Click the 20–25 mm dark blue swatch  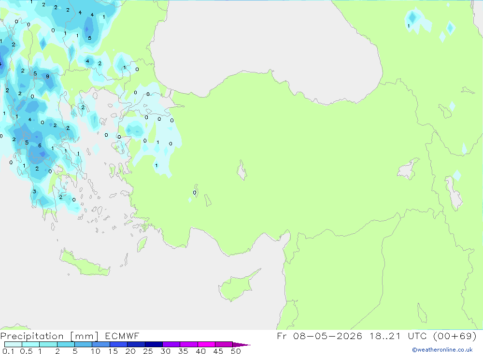[136, 344]
